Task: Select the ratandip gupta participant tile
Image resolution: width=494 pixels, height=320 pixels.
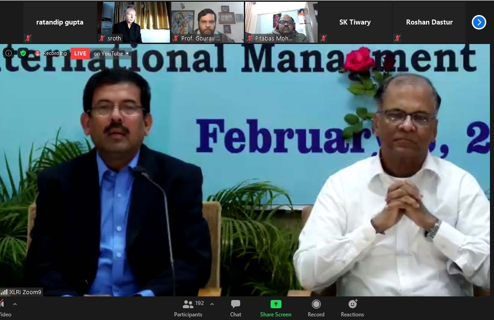Action: click(59, 22)
